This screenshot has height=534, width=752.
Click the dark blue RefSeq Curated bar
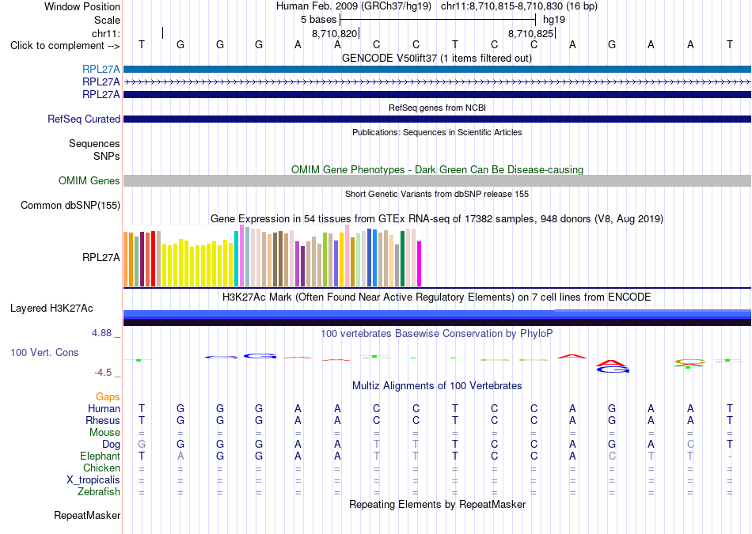tap(437, 119)
